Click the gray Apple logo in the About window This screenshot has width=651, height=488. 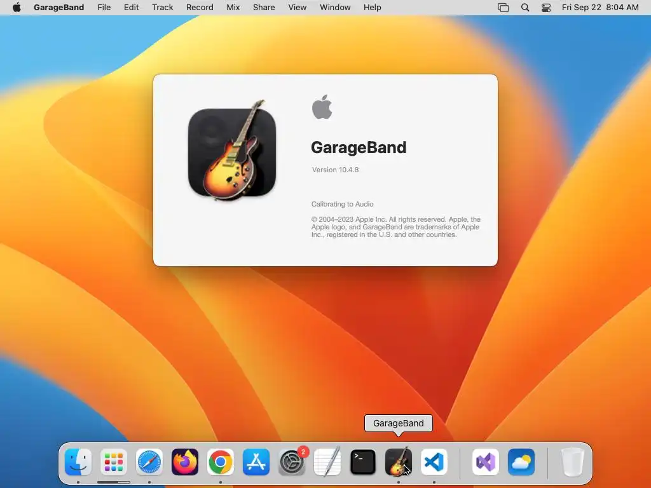[x=322, y=107]
